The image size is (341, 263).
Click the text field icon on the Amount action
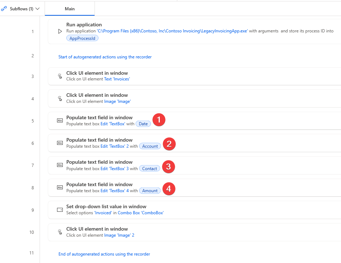(60, 188)
